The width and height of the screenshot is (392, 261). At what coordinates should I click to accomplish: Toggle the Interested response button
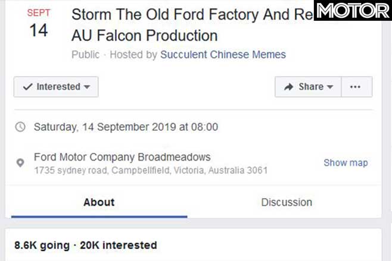(56, 87)
